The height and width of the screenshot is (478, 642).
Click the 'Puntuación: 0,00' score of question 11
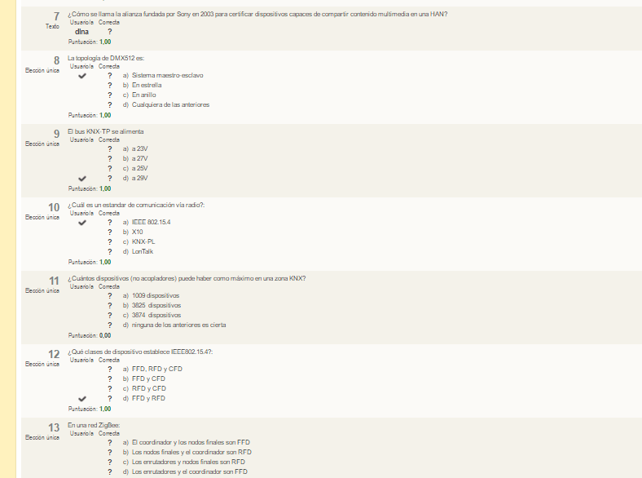tap(90, 335)
